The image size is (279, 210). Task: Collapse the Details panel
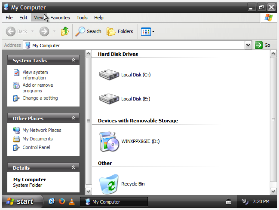74,167
